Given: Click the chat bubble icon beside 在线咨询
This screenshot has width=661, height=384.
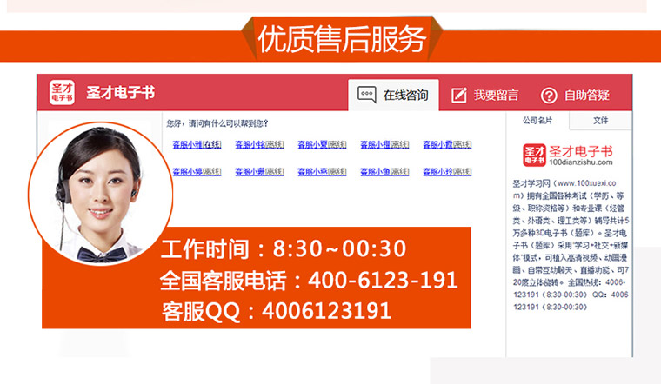Looking at the screenshot, I should 366,95.
